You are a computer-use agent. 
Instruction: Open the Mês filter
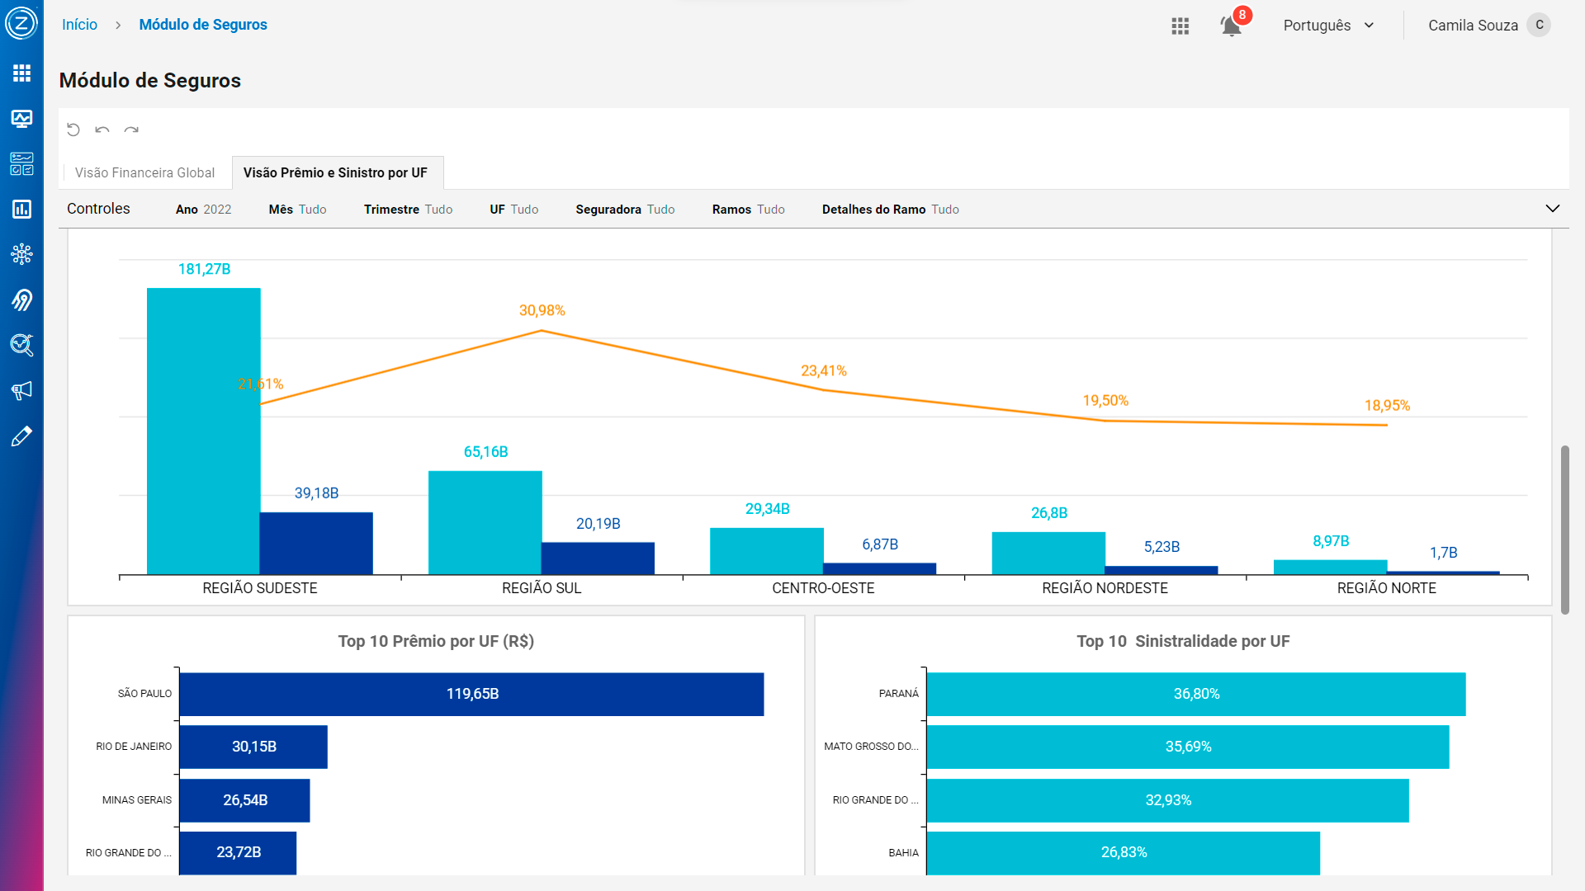(x=297, y=210)
